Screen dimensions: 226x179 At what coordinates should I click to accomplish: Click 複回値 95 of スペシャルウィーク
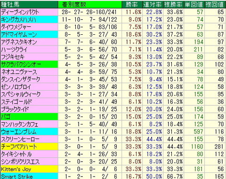click(220, 94)
